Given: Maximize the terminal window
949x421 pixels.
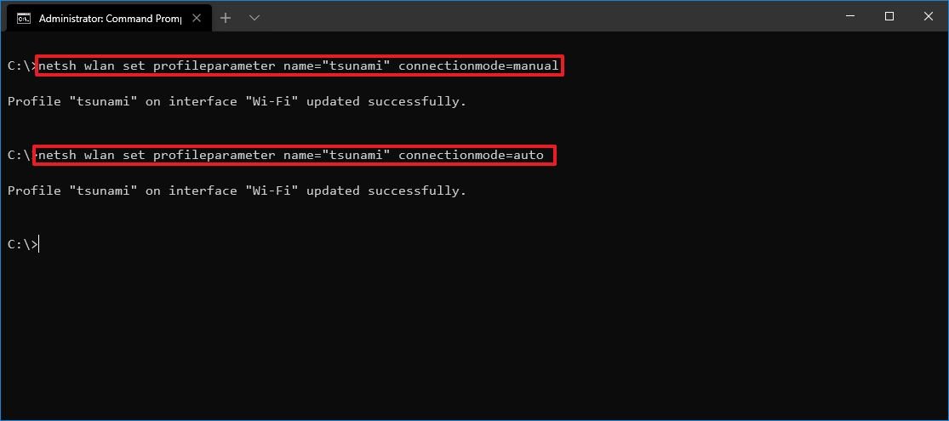Looking at the screenshot, I should coord(889,17).
